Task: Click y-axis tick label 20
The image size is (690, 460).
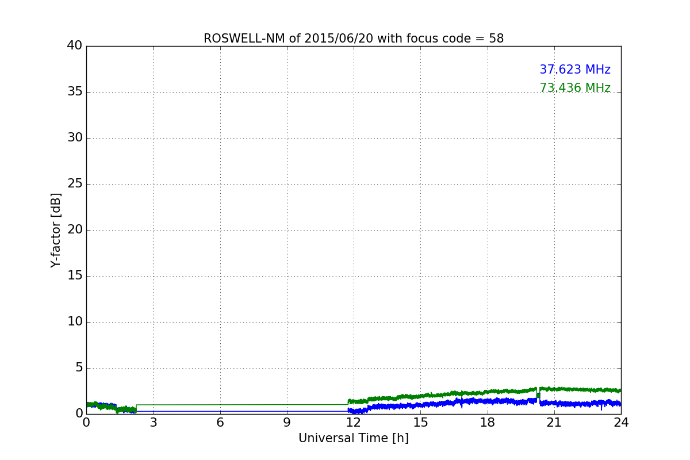Action: click(x=75, y=230)
